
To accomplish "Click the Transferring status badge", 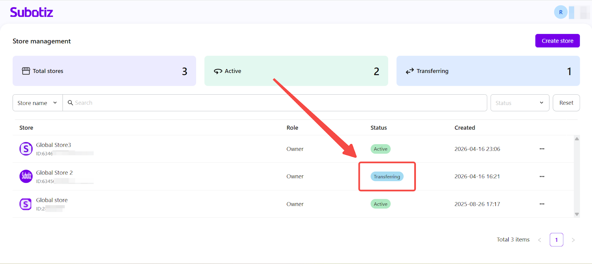I will 387,177.
